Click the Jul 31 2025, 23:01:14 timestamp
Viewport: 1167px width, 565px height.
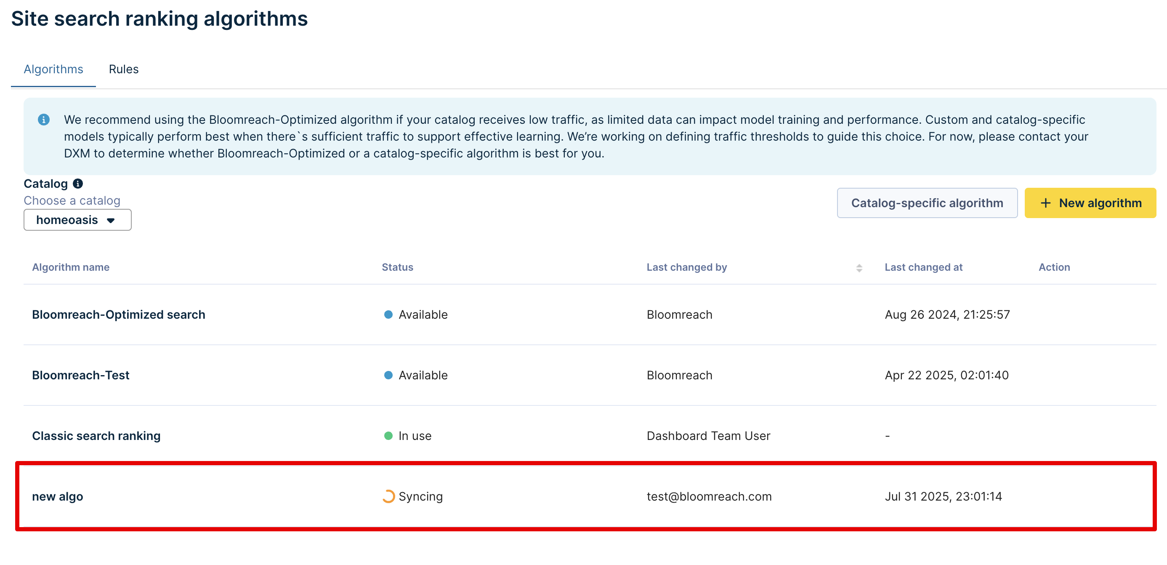click(x=943, y=496)
